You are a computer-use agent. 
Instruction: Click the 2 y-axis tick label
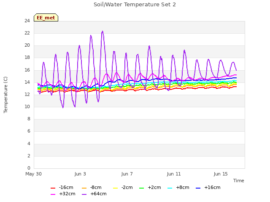pos(29,156)
